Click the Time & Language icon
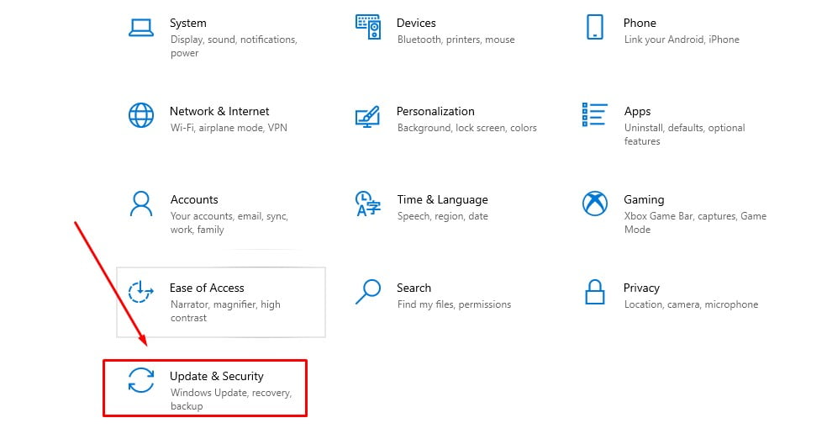This screenshot has width=827, height=439. pos(367,204)
